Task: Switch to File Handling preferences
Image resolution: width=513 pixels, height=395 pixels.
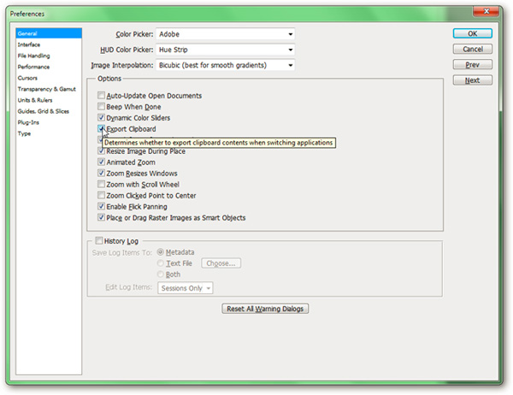Action: 33,56
